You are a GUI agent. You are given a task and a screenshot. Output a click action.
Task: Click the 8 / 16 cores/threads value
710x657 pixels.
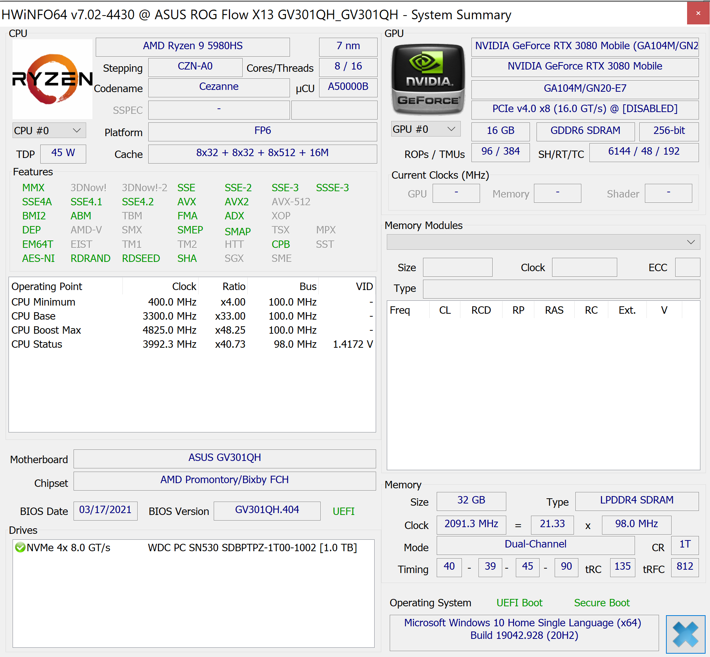point(348,67)
